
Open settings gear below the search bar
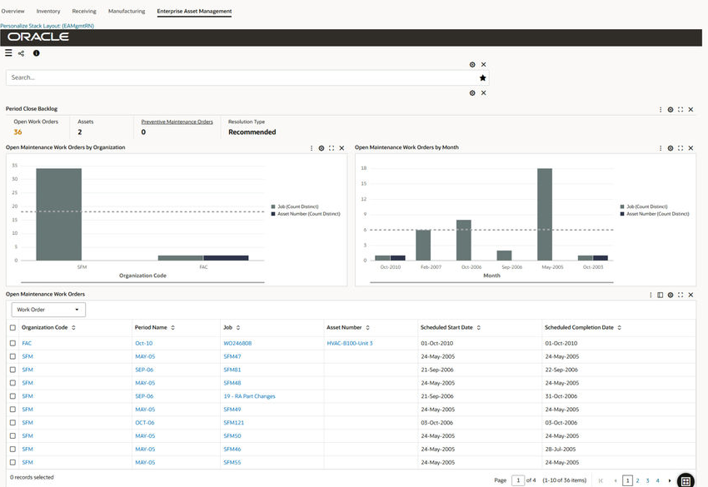tap(472, 93)
